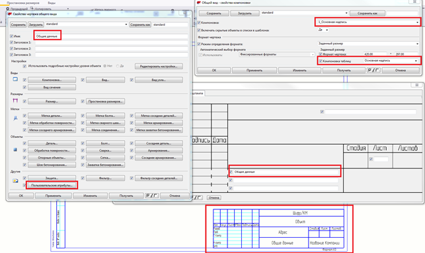Click the Редактировать настройки button
This screenshot has width=425, height=253.
click(x=159, y=66)
